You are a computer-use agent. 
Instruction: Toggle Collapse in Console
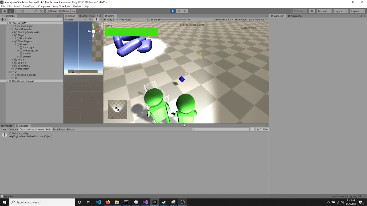coord(13,129)
